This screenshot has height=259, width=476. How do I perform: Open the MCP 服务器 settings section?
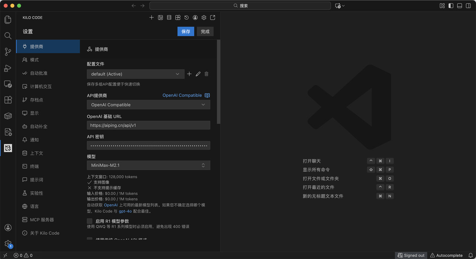click(48, 220)
